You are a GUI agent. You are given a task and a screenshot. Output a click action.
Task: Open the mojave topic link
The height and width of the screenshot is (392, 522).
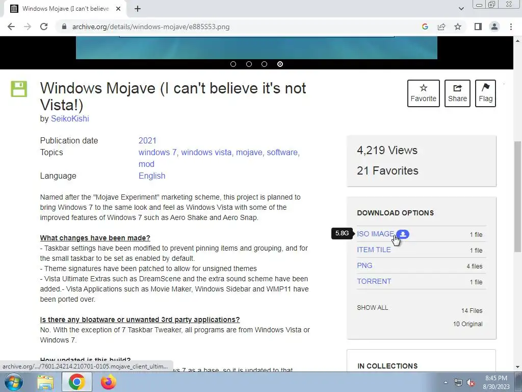(x=249, y=152)
